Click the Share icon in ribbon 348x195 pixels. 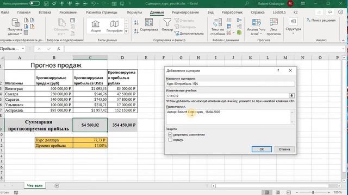click(x=319, y=12)
